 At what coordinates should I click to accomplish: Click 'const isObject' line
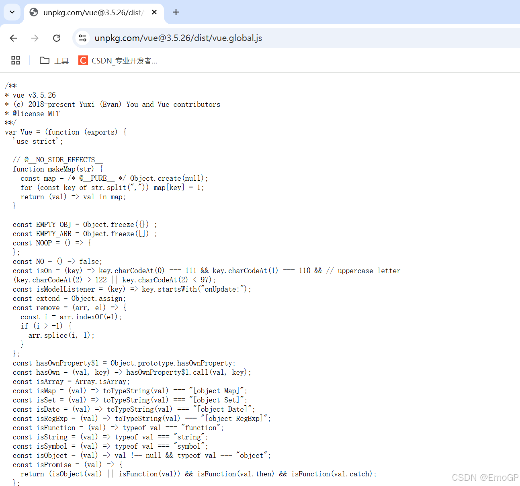click(142, 455)
